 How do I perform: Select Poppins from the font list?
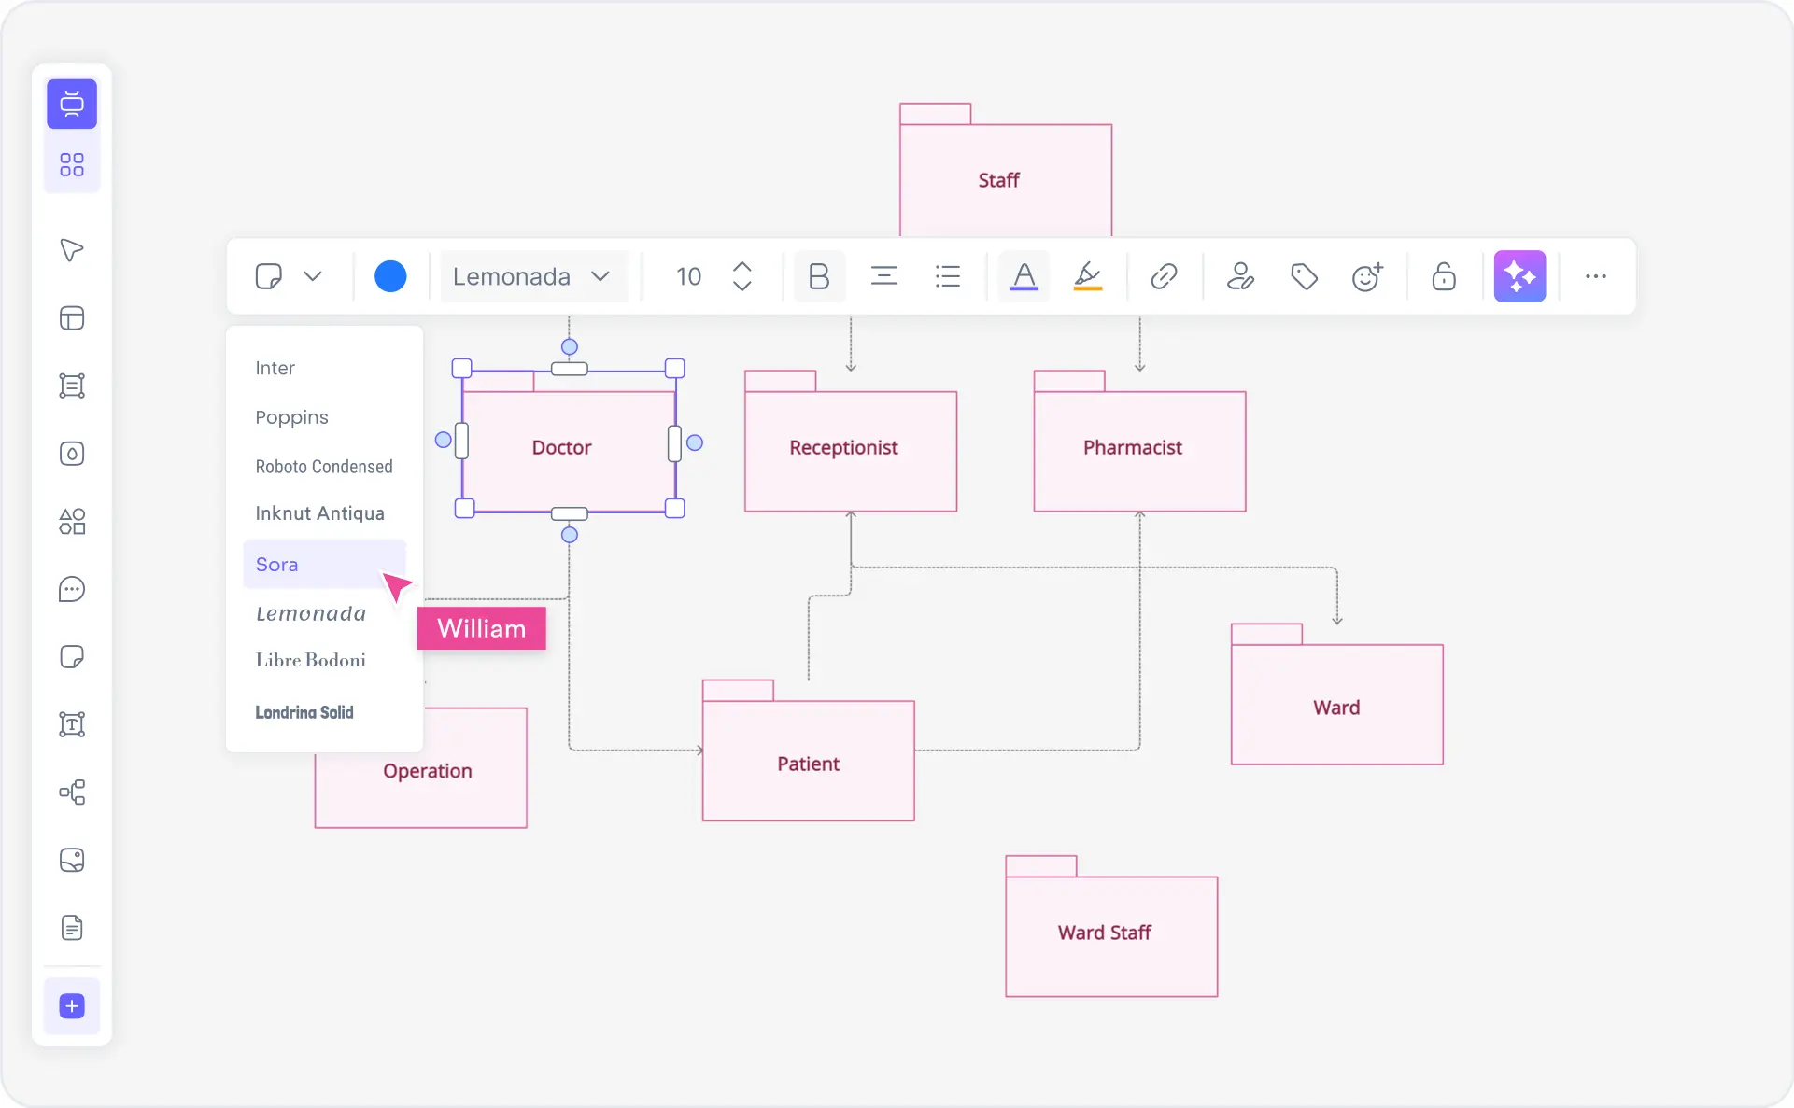point(291,417)
